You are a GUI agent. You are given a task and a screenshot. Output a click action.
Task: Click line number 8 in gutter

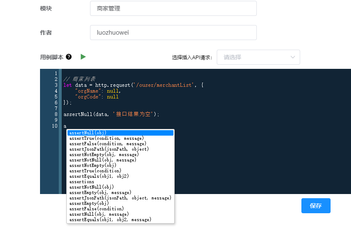point(56,114)
